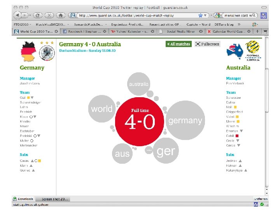This screenshot has height=210, width=280.
Task: Click in the URL address field
Action: click(138, 16)
